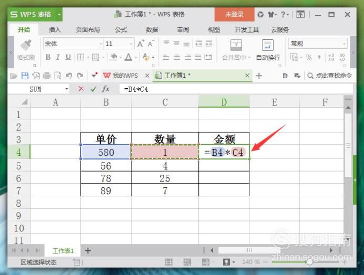Increase font size with A+ icon
Image resolution: width=364 pixels, height=275 pixels.
pos(140,44)
